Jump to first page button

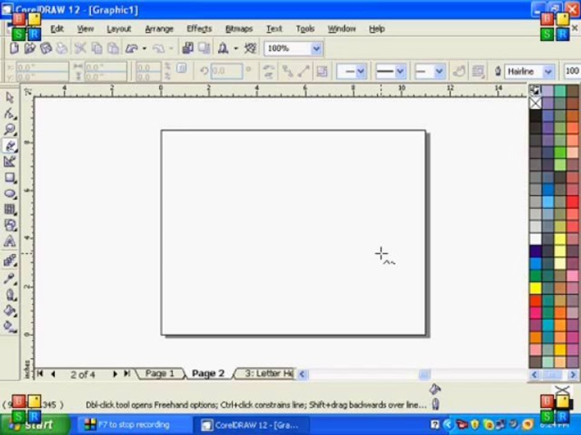tap(40, 373)
